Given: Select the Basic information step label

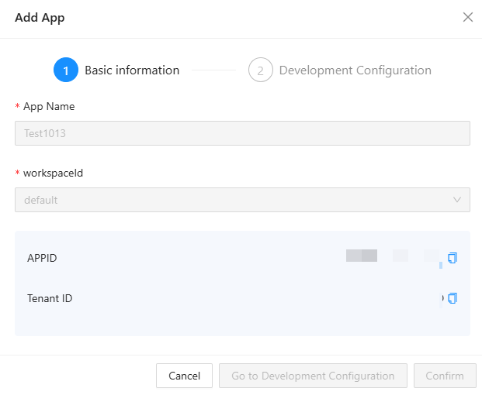Looking at the screenshot, I should click(132, 70).
